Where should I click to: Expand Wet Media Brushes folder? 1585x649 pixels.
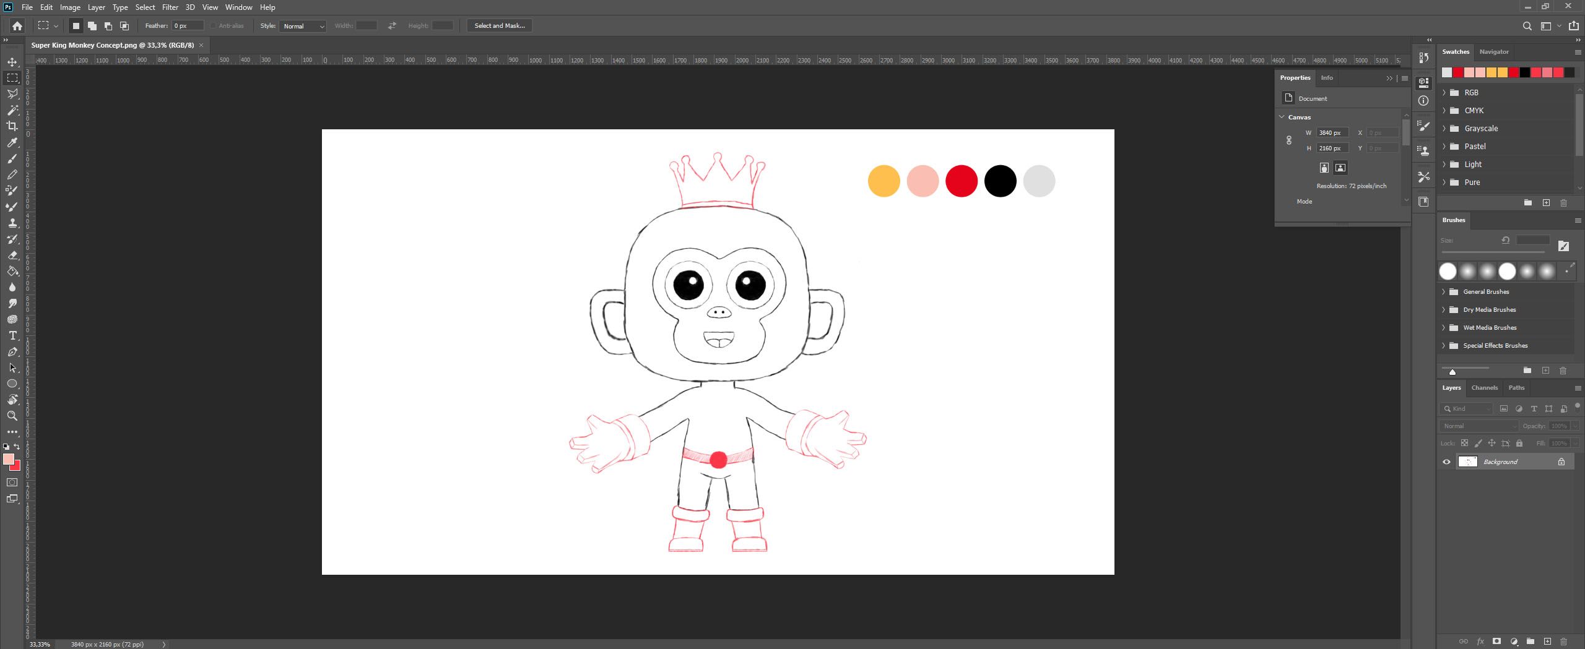click(x=1443, y=328)
